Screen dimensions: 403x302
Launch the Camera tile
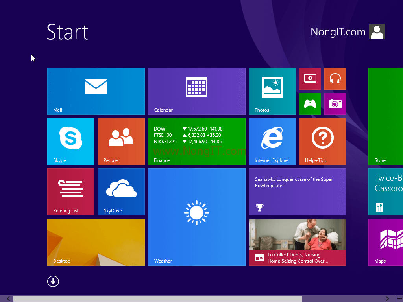pos(335,104)
